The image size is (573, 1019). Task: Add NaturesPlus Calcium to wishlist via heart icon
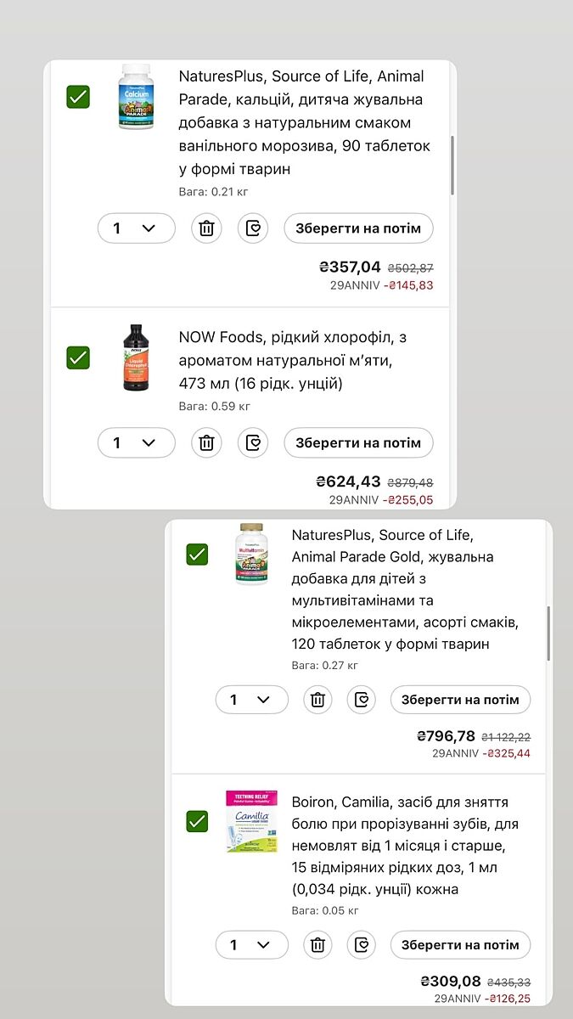[253, 228]
